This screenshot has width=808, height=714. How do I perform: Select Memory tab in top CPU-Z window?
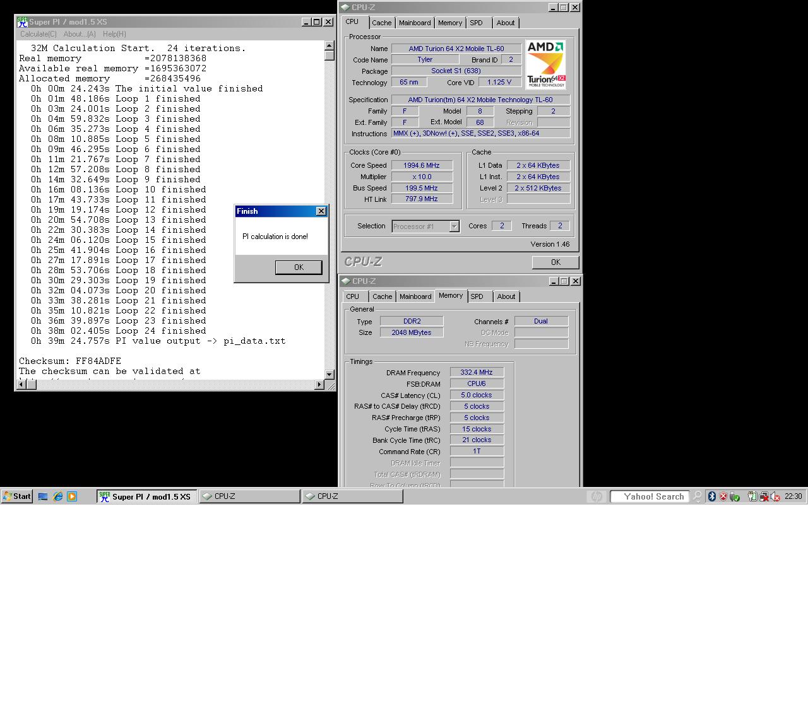pyautogui.click(x=450, y=23)
